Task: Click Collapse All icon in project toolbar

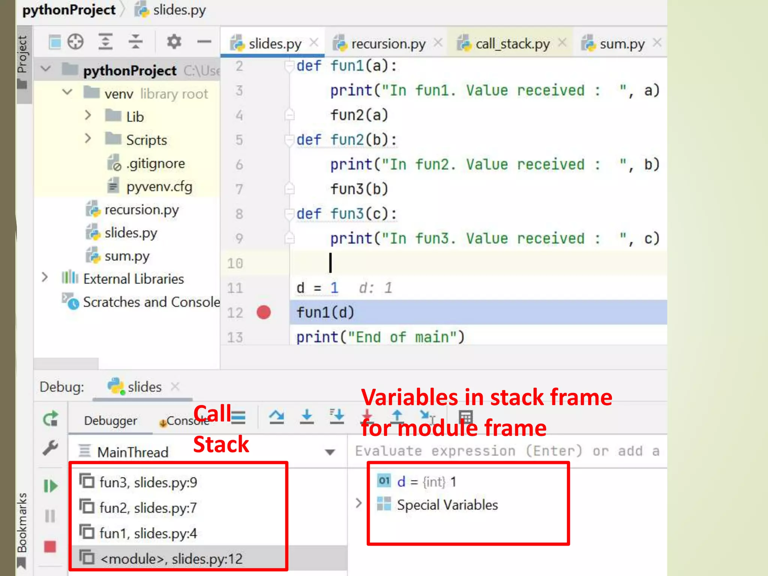Action: (x=135, y=42)
